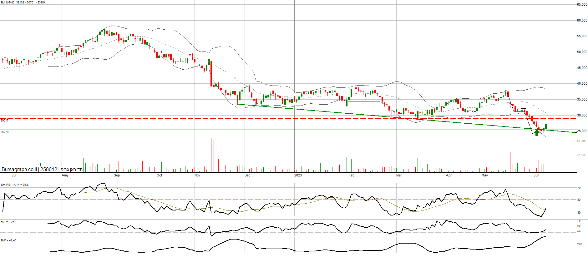Click the 29017 price level label

point(5,121)
